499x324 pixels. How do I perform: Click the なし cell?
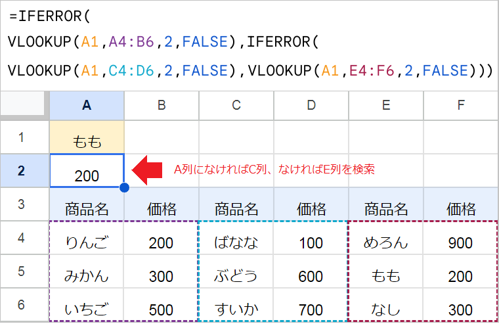point(386,305)
